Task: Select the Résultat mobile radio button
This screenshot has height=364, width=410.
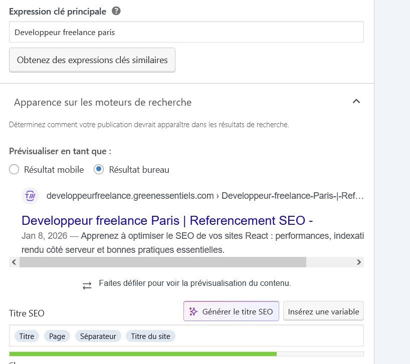Action: click(14, 169)
